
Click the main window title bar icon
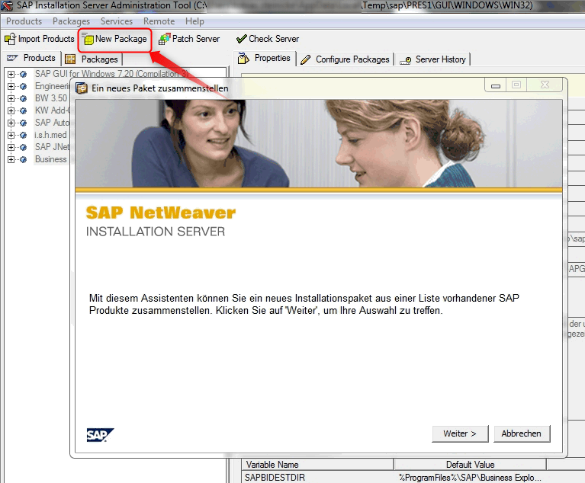[x=7, y=6]
